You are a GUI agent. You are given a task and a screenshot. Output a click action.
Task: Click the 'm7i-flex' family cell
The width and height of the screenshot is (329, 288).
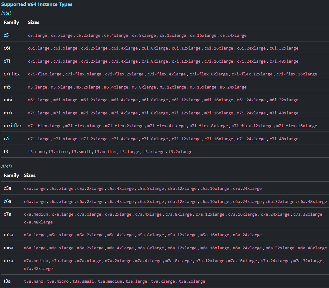point(12,126)
